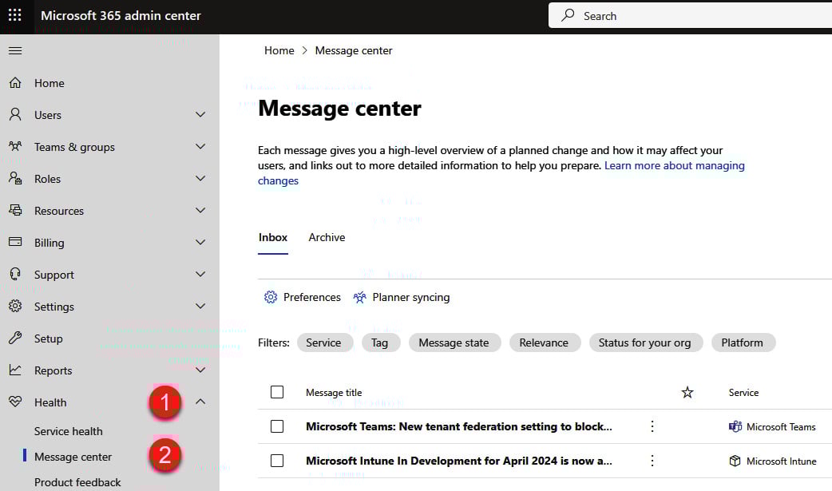The height and width of the screenshot is (491, 832).
Task: Open the Status for your org filter
Action: click(644, 343)
